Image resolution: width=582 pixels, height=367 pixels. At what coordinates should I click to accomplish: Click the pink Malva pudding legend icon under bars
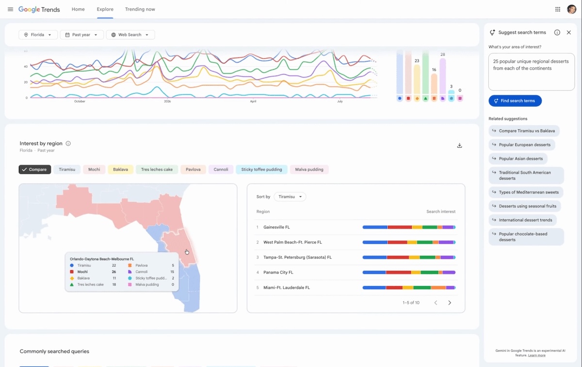[460, 98]
